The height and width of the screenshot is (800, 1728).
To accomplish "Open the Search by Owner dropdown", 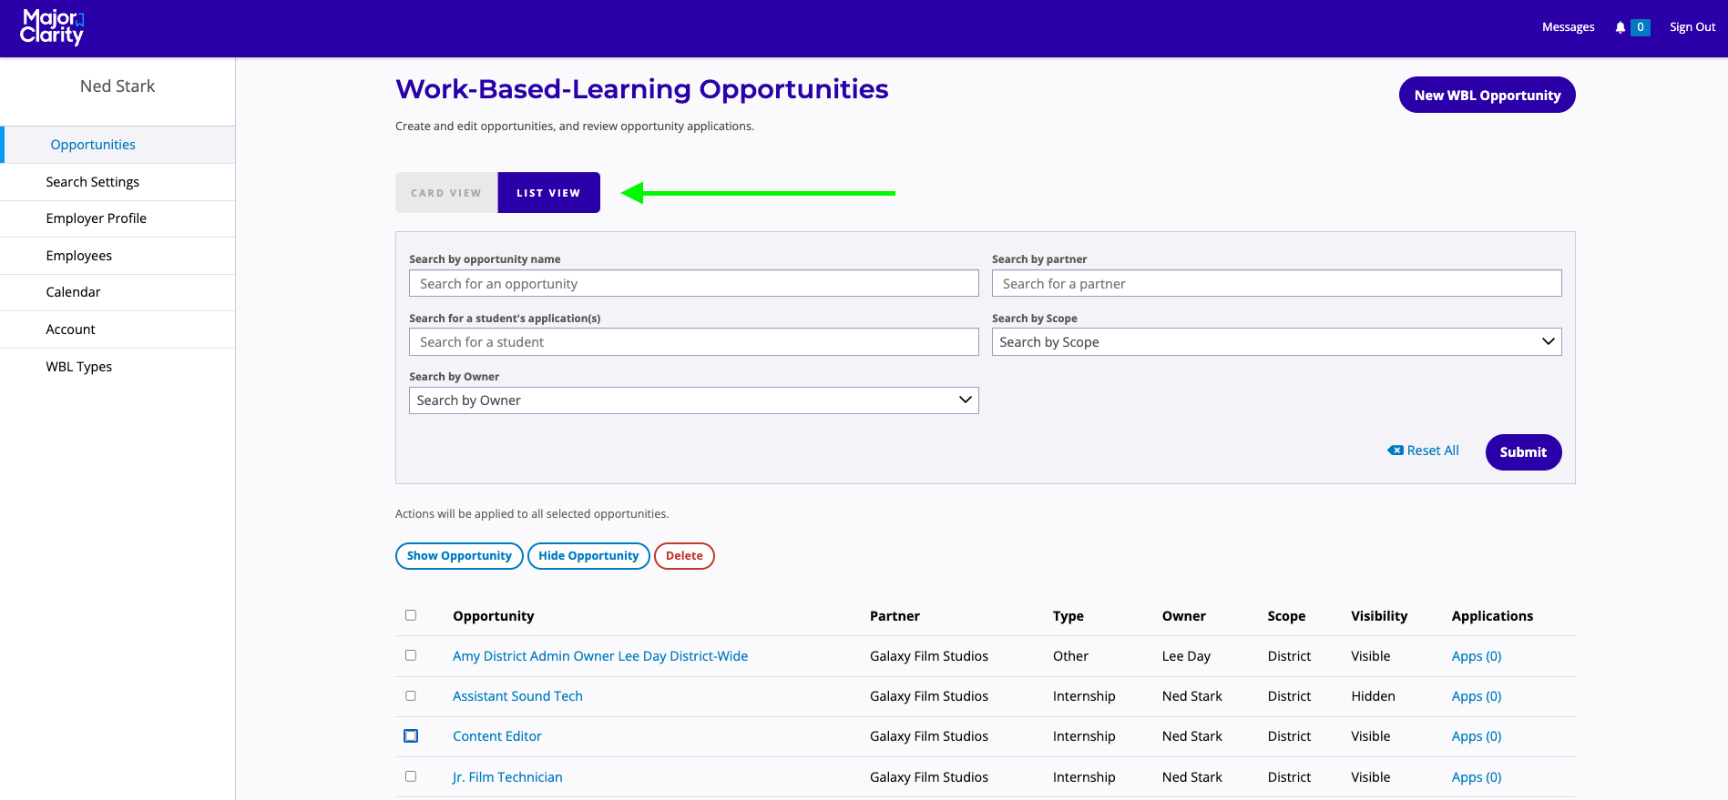I will [x=693, y=400].
